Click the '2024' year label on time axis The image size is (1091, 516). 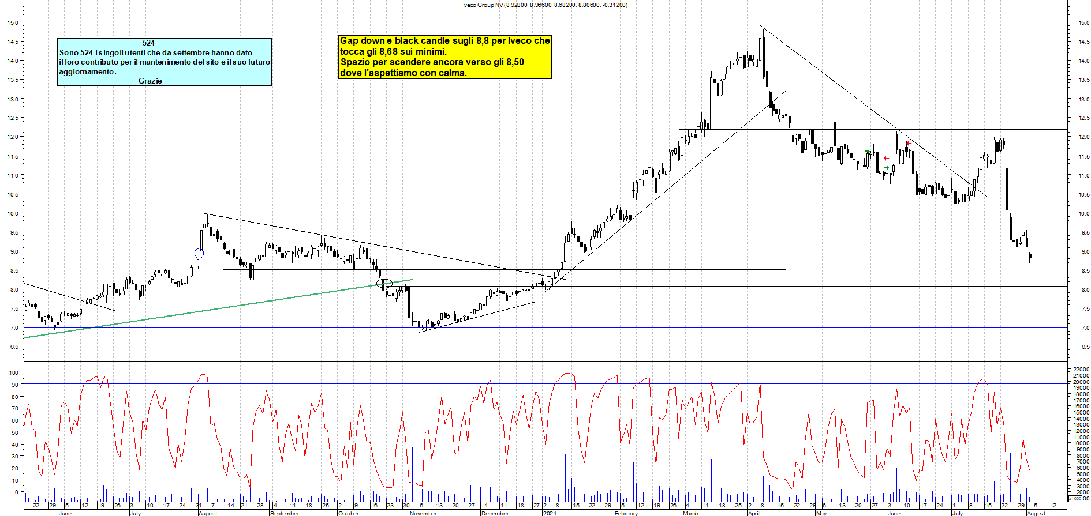[x=550, y=513]
